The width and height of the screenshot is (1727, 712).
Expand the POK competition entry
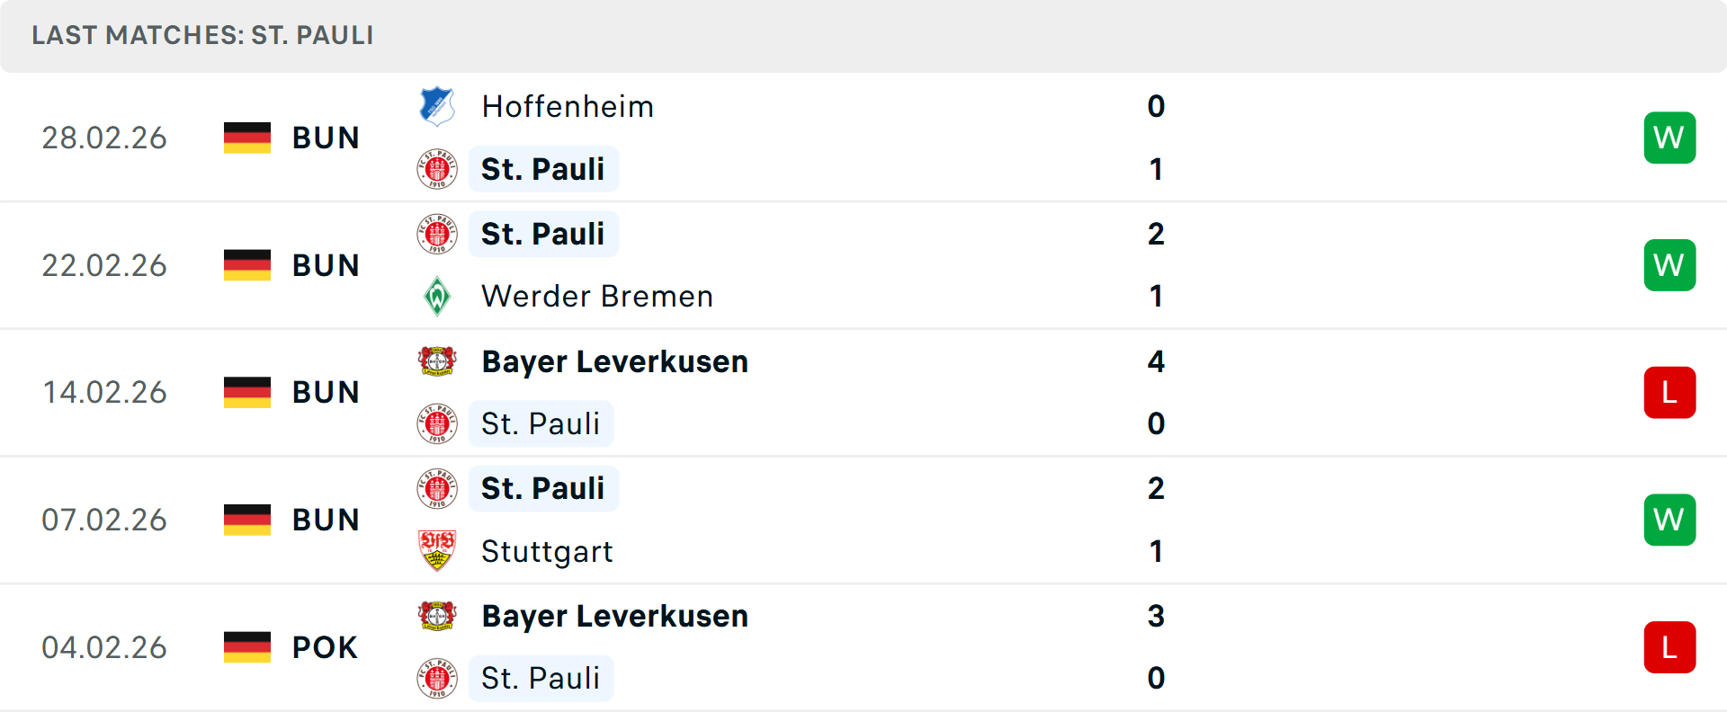point(324,647)
